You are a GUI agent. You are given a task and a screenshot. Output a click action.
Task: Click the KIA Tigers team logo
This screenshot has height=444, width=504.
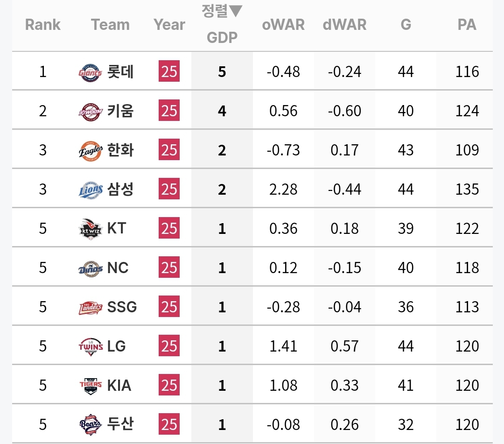click(91, 386)
